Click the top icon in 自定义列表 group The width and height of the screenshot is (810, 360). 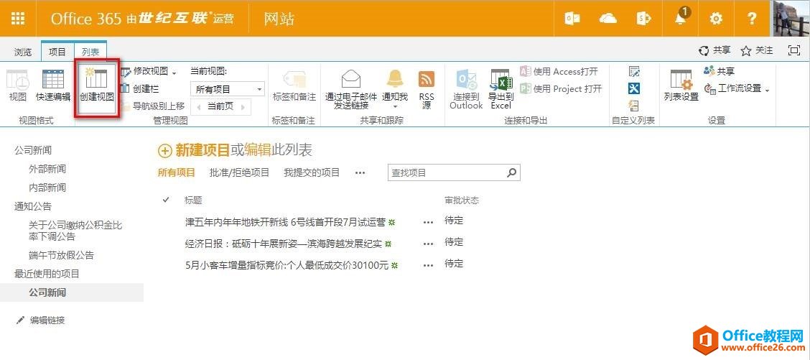pos(634,71)
